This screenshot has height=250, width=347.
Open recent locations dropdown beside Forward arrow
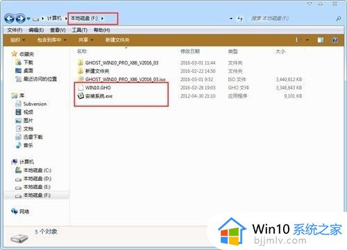coord(28,19)
